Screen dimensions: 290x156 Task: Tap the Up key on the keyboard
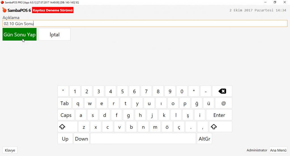click(x=65, y=139)
